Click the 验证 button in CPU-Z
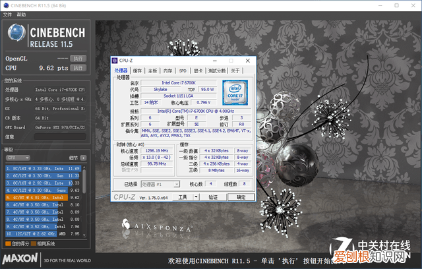The width and height of the screenshot is (422, 269). [x=213, y=197]
